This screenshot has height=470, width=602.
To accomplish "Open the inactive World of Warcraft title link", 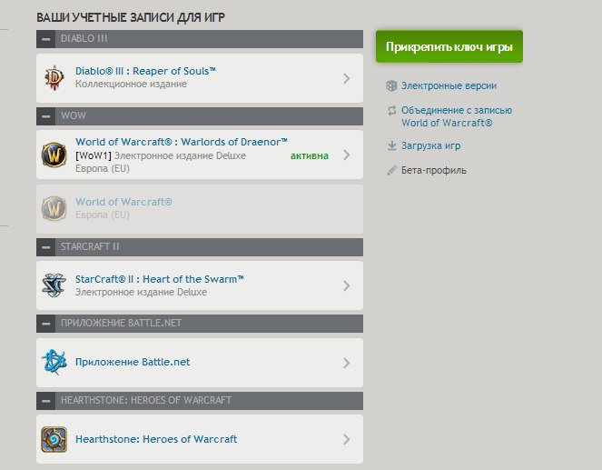I will (123, 202).
